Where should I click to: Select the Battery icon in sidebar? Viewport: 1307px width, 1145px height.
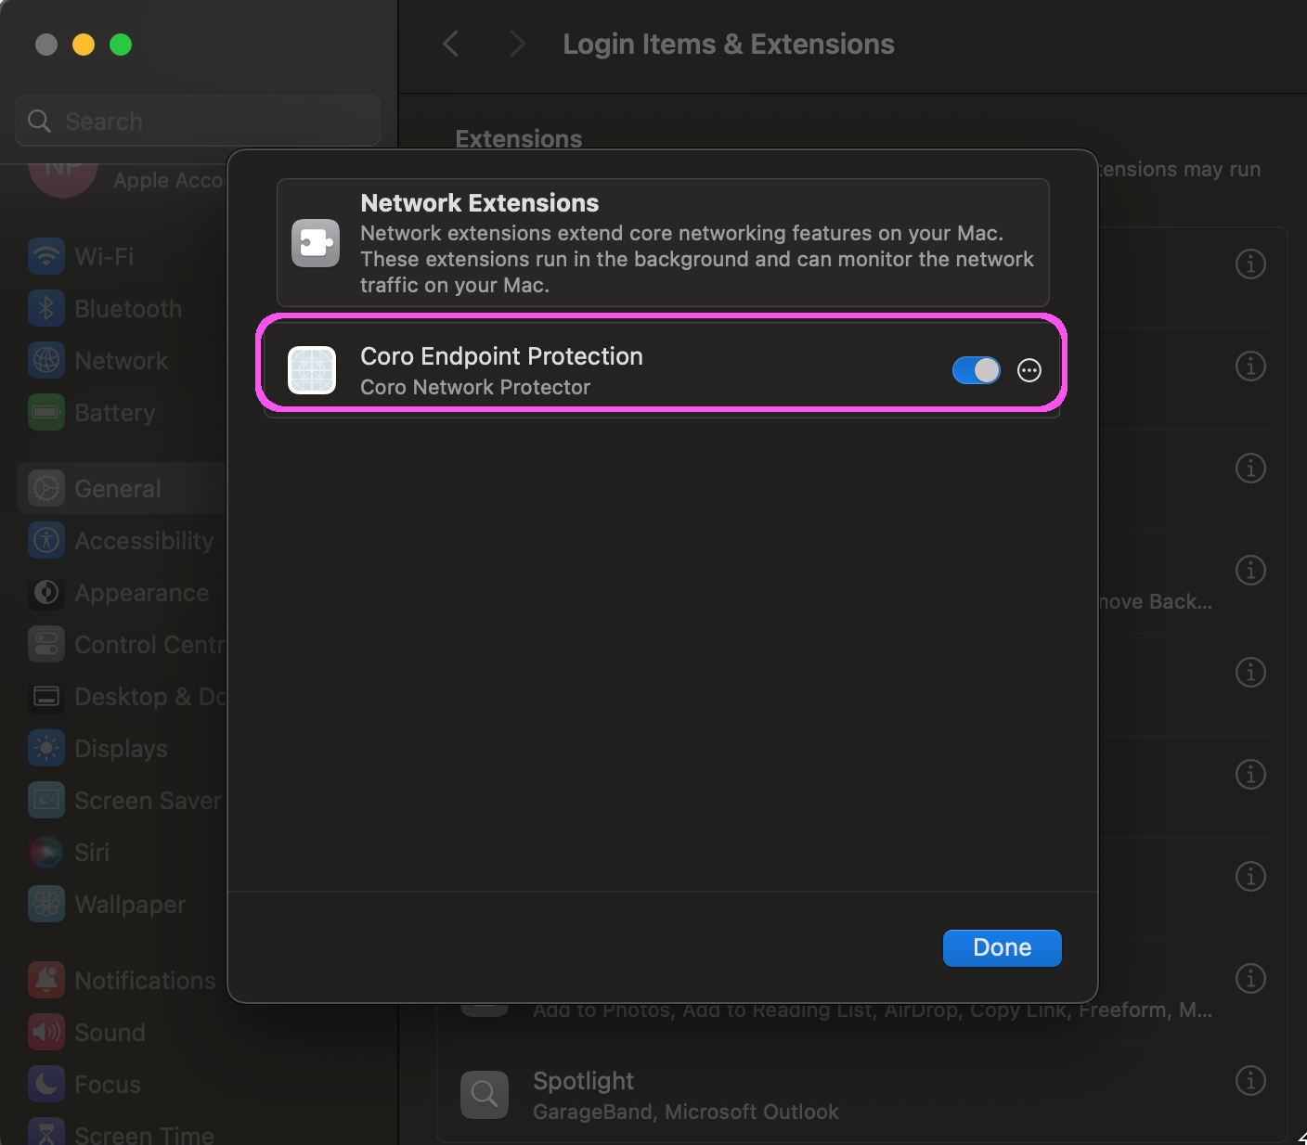[46, 412]
